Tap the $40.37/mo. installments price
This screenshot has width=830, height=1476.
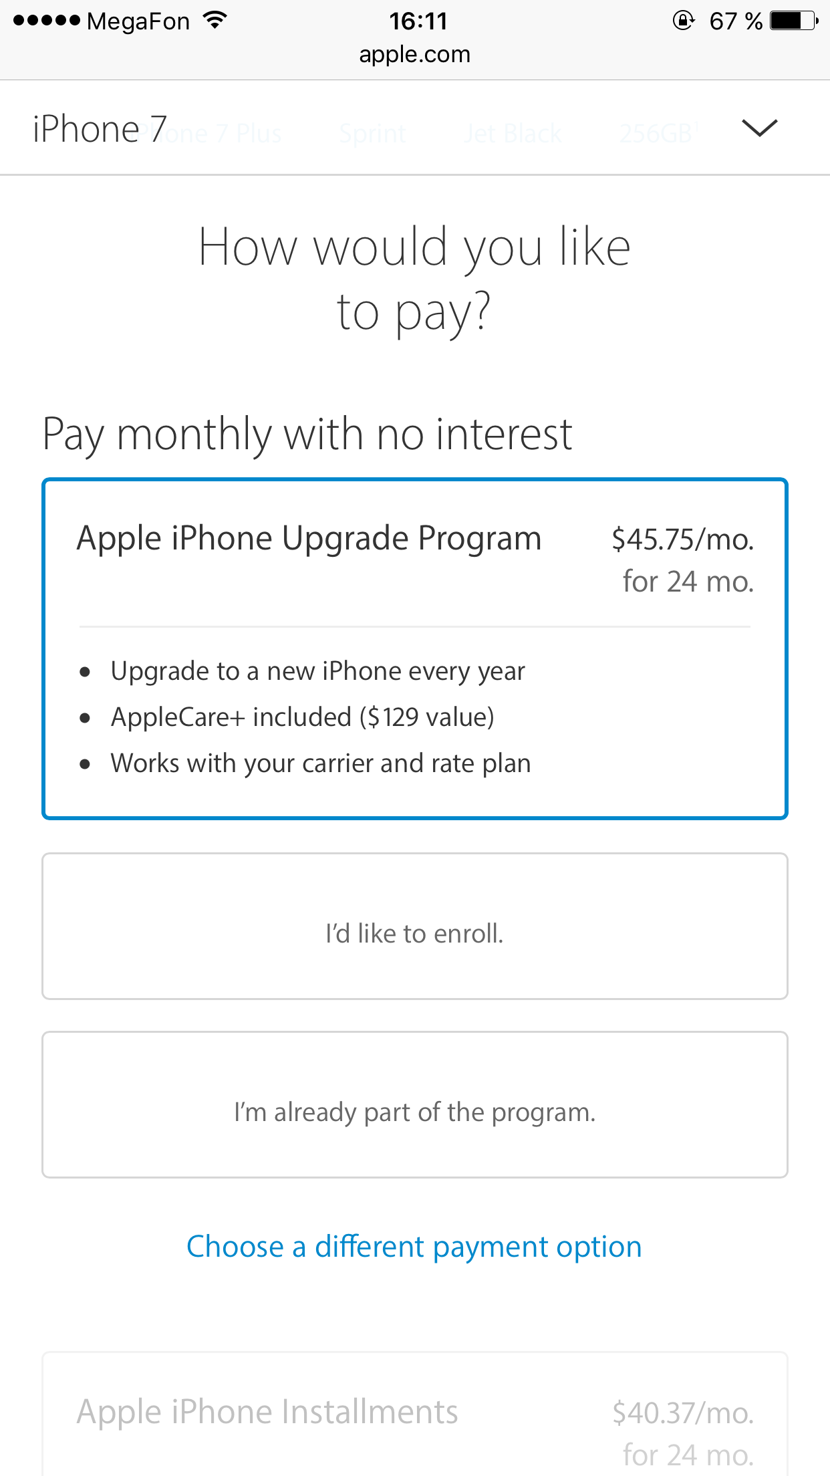point(682,1413)
